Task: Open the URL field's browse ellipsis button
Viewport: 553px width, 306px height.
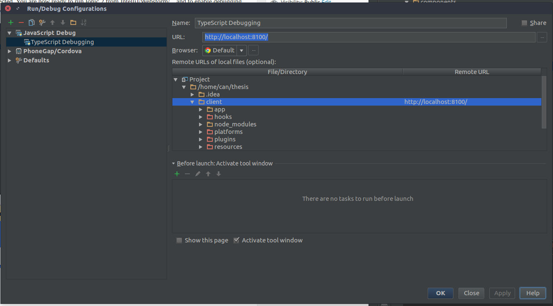Action: pyautogui.click(x=542, y=37)
